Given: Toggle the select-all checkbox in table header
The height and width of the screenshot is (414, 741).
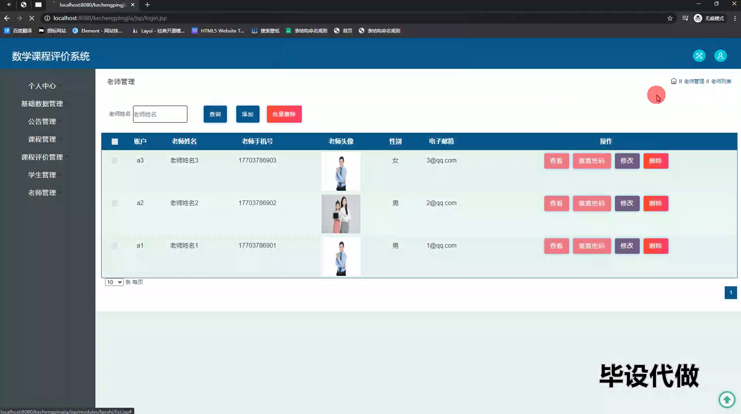Looking at the screenshot, I should (x=115, y=141).
